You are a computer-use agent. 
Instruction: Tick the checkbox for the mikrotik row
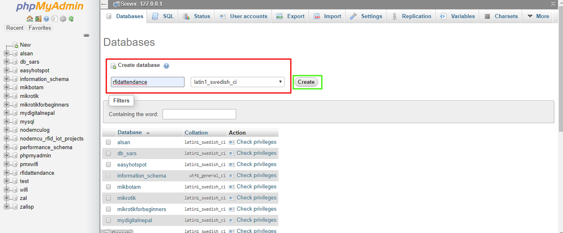(x=108, y=198)
